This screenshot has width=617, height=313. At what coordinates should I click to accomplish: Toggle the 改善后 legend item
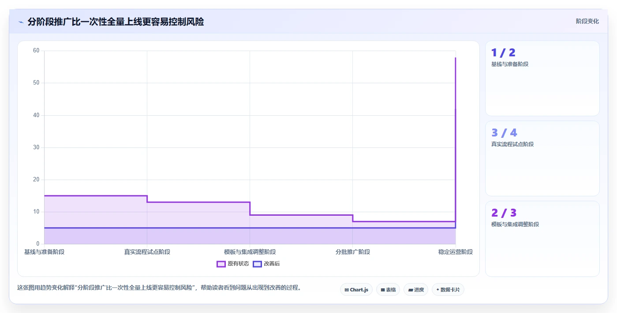[266, 264]
